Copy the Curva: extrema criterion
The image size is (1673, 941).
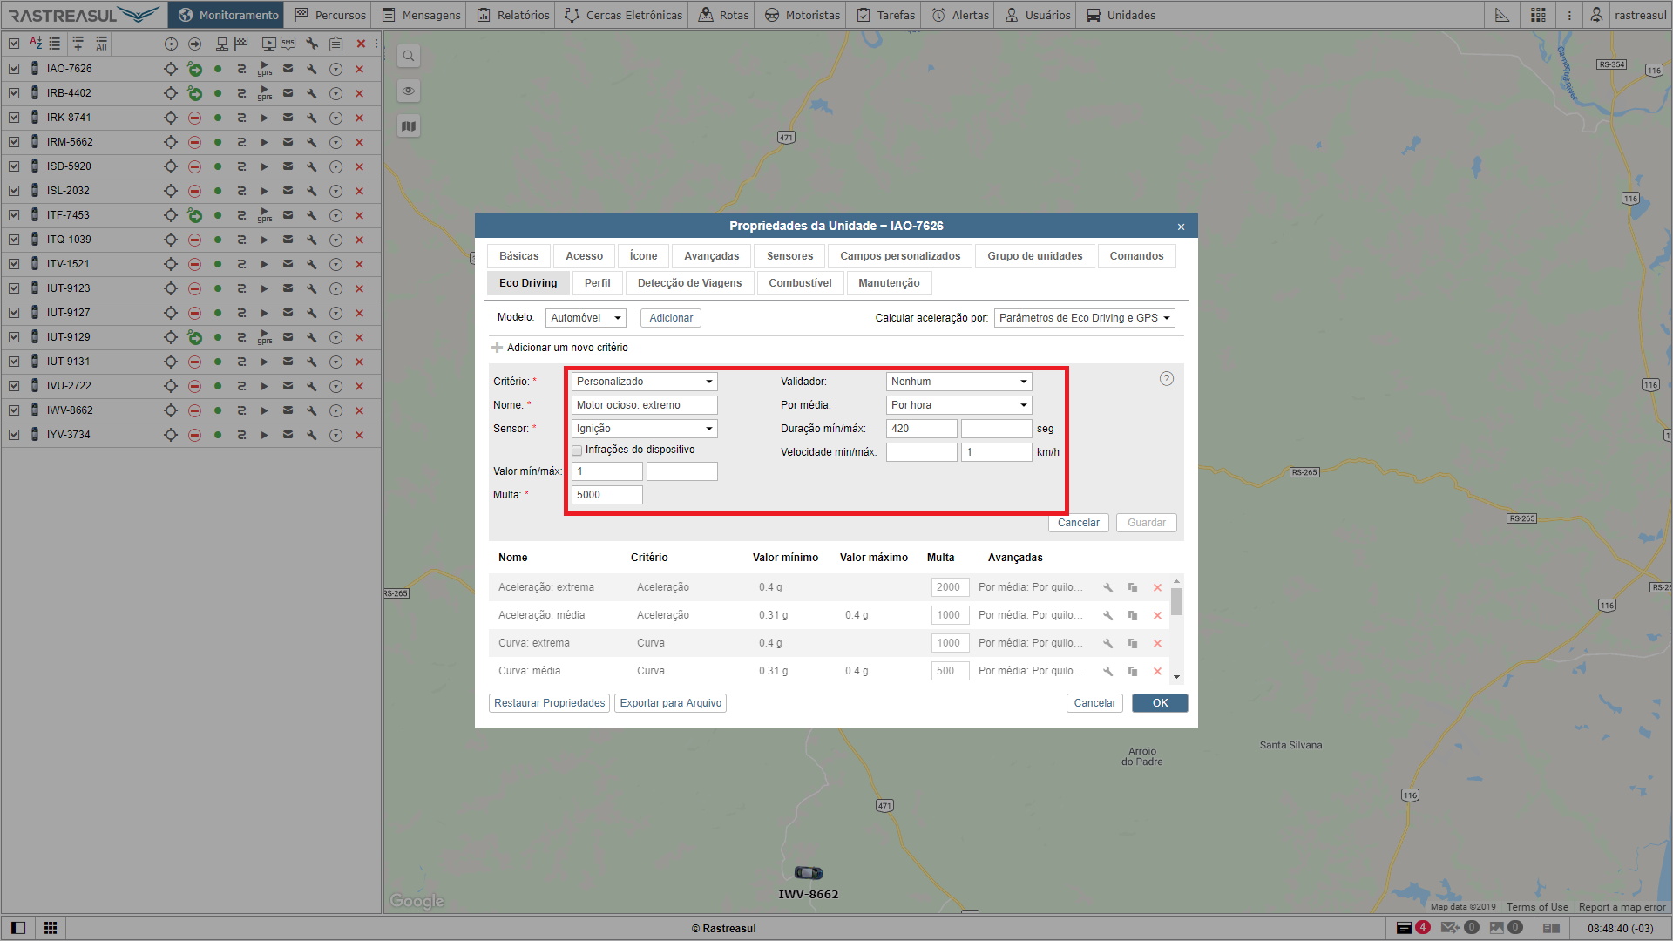tap(1133, 644)
